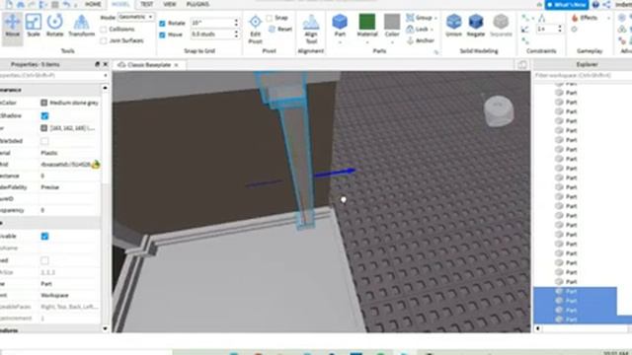Open the Color picker swatch

(x=392, y=22)
